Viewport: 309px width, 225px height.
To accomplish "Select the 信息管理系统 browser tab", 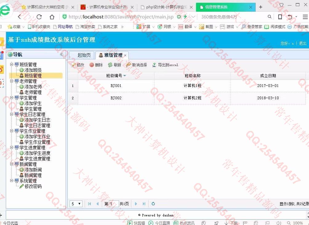I will pyautogui.click(x=226, y=7).
